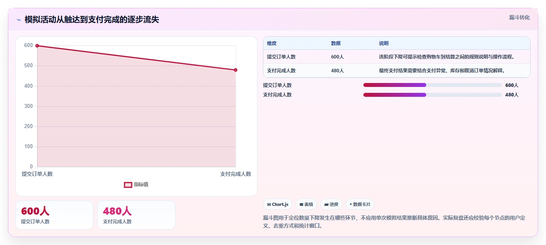Click the 维度 column header
This screenshot has width=546, height=245.
coord(272,43)
